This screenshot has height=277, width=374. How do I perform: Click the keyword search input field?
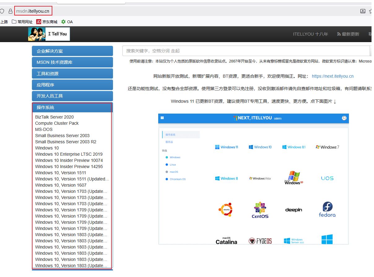pyautogui.click(x=246, y=51)
